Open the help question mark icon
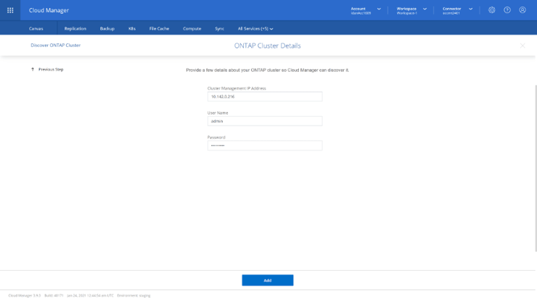The height and width of the screenshot is (301, 537). tap(507, 10)
